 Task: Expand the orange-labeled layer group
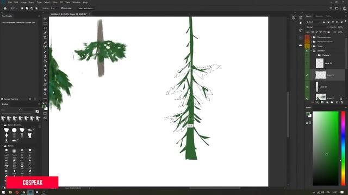(x=311, y=42)
